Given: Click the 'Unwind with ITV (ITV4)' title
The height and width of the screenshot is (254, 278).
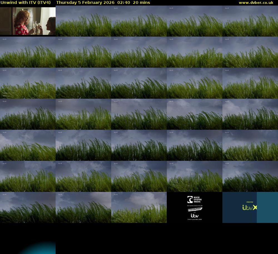Looking at the screenshot, I should [25, 3].
